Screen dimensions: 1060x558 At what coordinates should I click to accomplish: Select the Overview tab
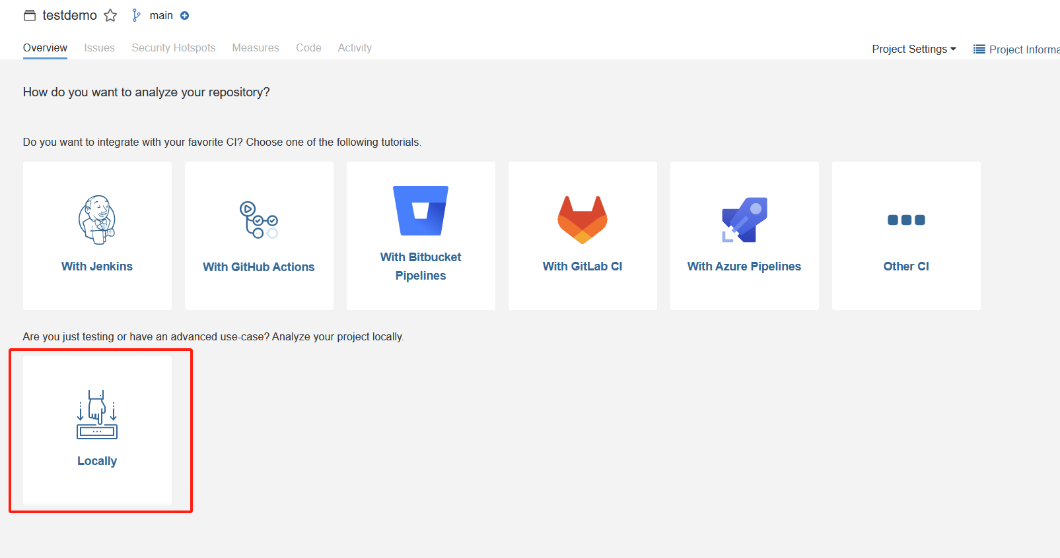pyautogui.click(x=45, y=47)
